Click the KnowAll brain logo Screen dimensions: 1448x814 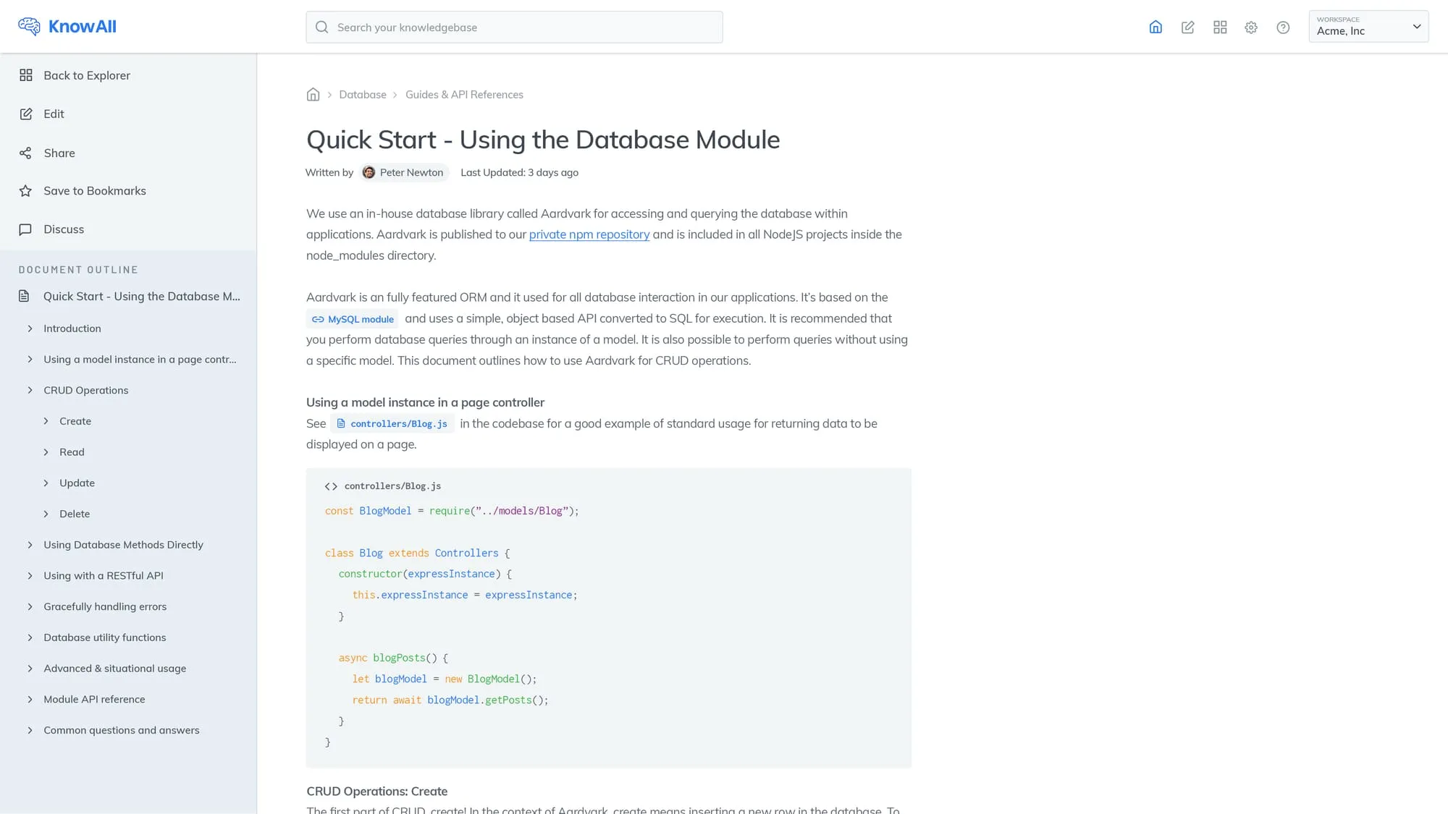click(29, 26)
